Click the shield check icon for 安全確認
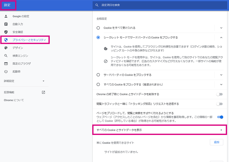 coord(6,32)
